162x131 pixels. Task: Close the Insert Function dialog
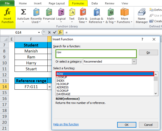click(154, 39)
